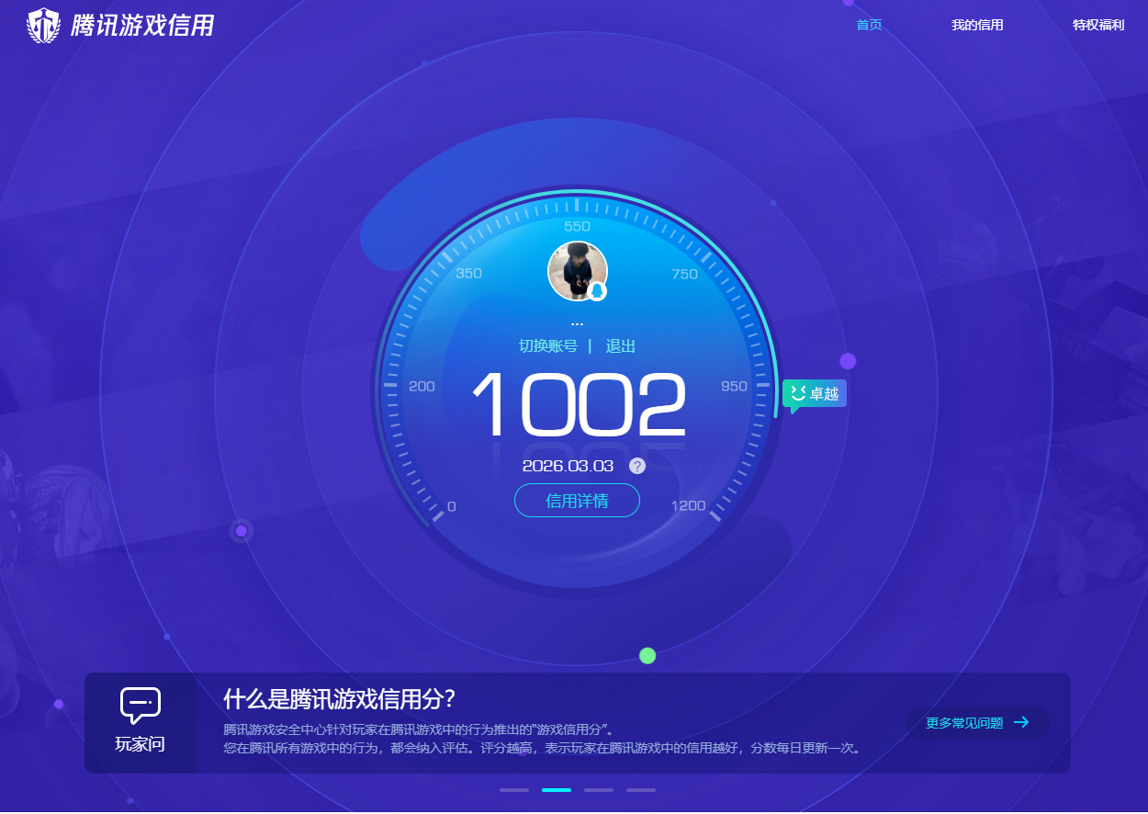Select the first carousel indicator bar
The height and width of the screenshot is (814, 1148).
pos(514,790)
